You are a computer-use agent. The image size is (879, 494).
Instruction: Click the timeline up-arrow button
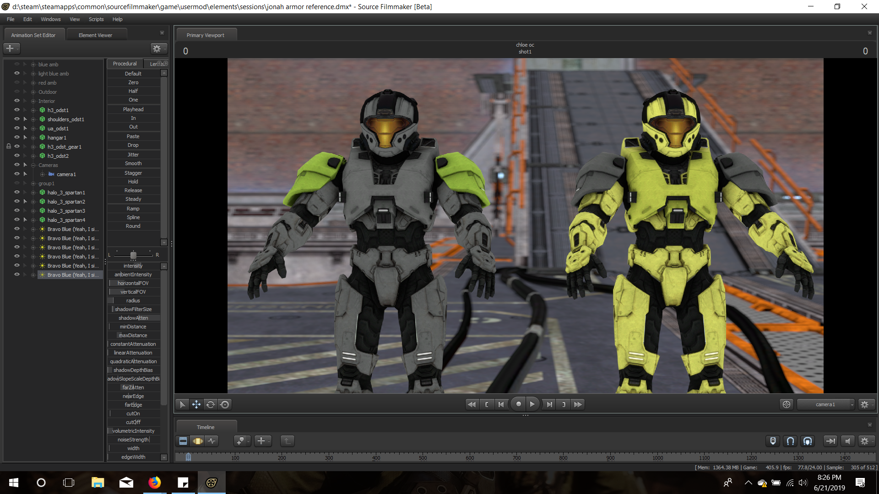287,441
